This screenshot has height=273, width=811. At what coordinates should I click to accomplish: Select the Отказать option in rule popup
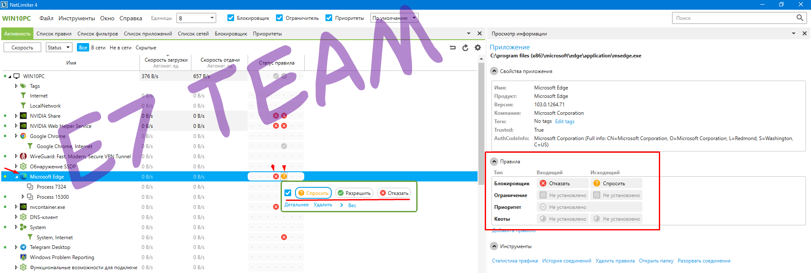pyautogui.click(x=394, y=193)
